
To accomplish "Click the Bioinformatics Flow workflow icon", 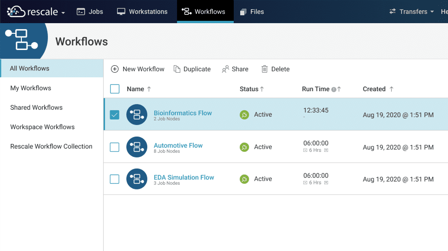I will click(137, 115).
